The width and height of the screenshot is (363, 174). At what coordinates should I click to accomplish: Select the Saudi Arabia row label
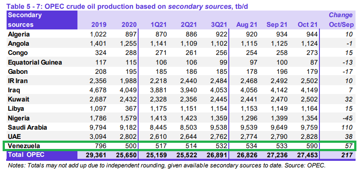click(x=28, y=127)
